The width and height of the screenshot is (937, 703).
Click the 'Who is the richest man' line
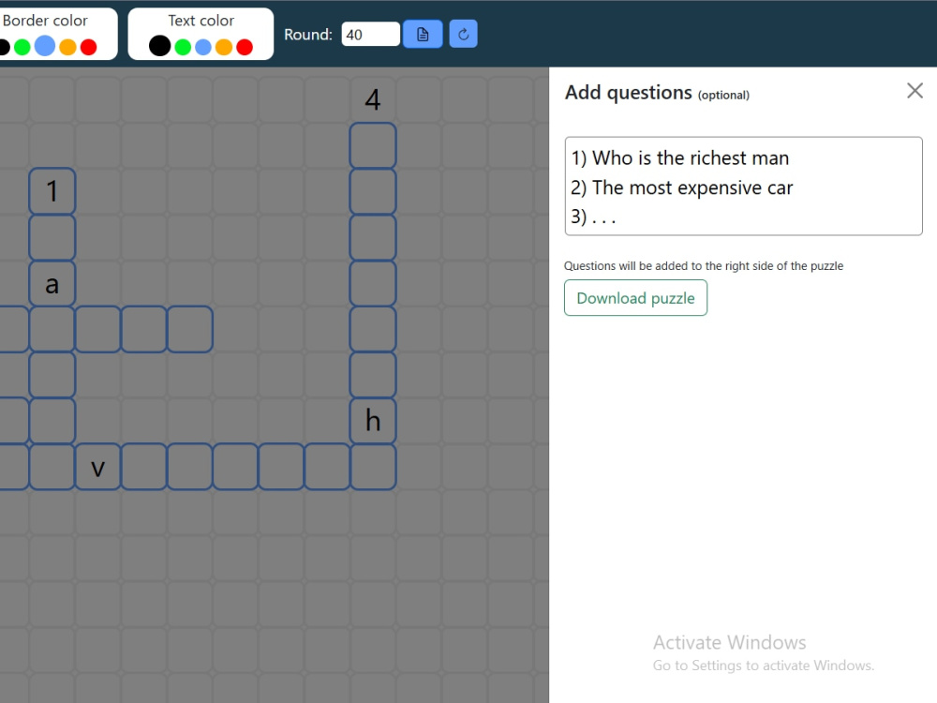[680, 157]
